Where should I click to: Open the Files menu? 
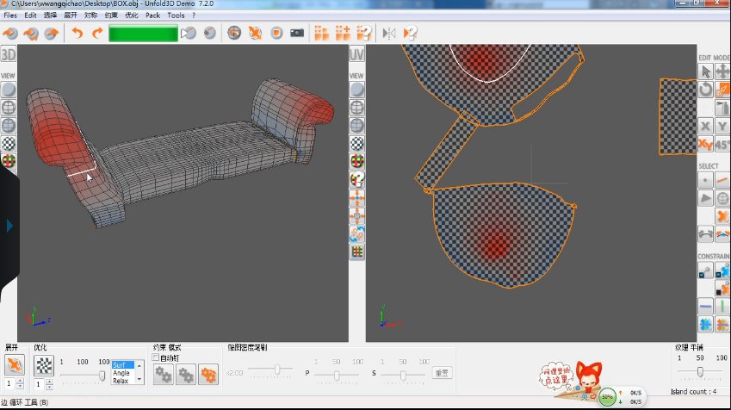(x=10, y=16)
